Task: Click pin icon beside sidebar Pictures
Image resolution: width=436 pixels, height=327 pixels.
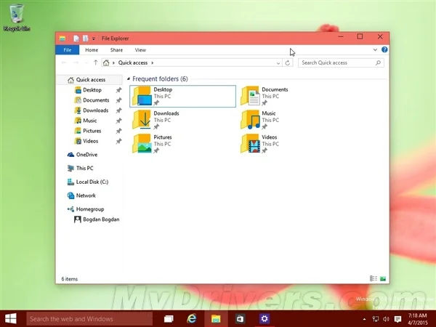Action: point(118,131)
